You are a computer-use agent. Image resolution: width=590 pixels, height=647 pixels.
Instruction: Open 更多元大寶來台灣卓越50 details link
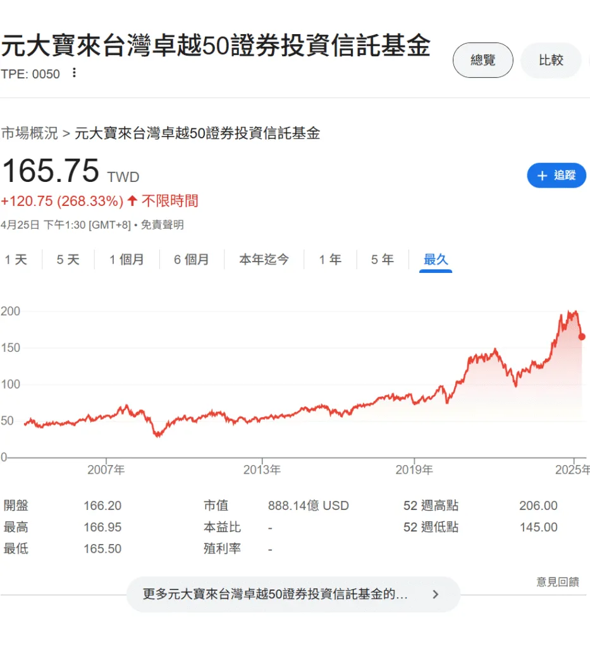(293, 594)
